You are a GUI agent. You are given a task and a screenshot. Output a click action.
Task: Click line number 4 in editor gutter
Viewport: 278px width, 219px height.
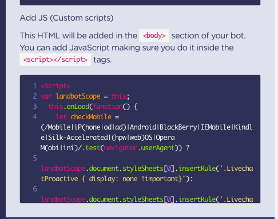35,117
